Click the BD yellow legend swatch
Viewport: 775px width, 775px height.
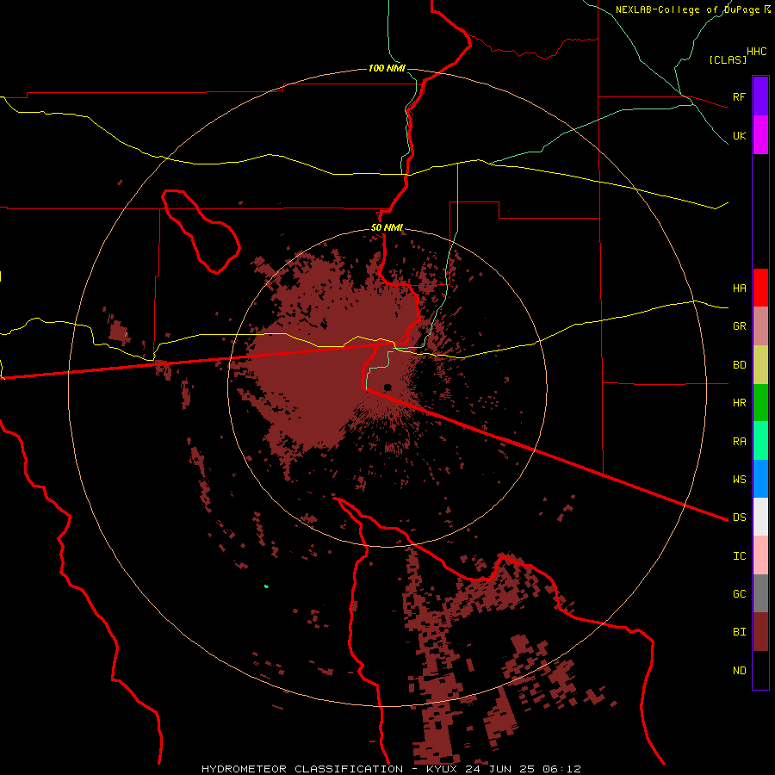click(x=760, y=365)
